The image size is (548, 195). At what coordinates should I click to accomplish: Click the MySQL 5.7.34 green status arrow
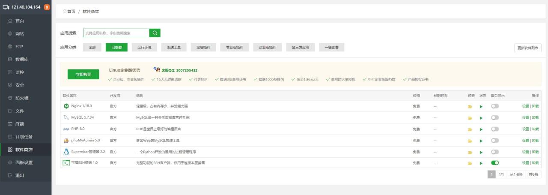(481, 117)
